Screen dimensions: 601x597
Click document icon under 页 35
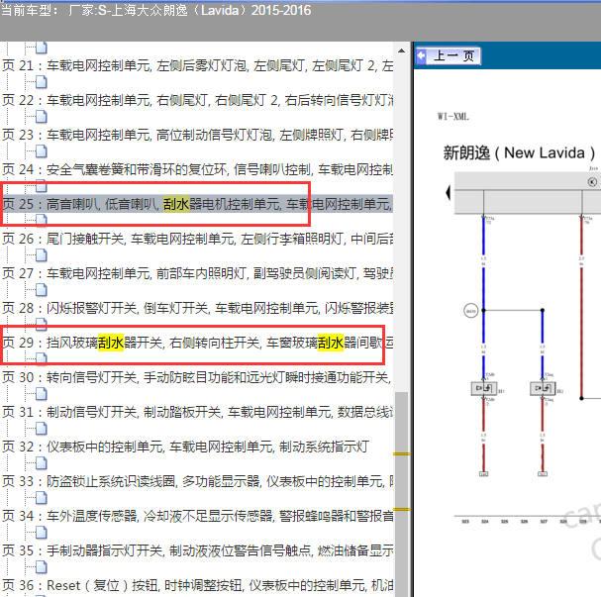[41, 567]
